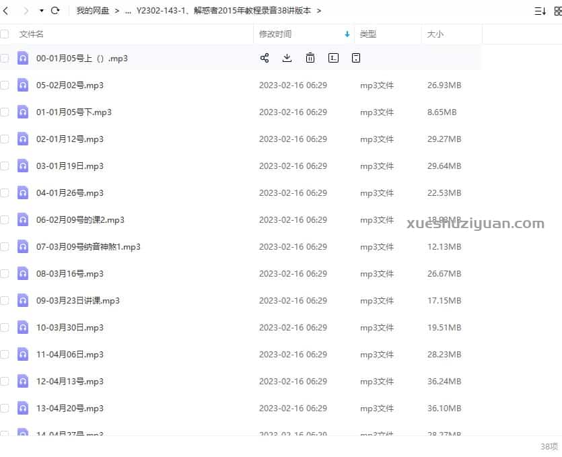Viewport: 562px width, 457px height.
Task: Click the blue sort arrow on 修改时间 column
Action: (347, 33)
